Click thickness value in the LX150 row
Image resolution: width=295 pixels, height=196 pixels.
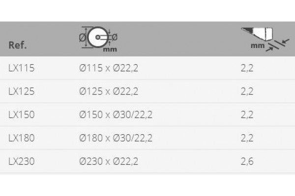coord(247,115)
